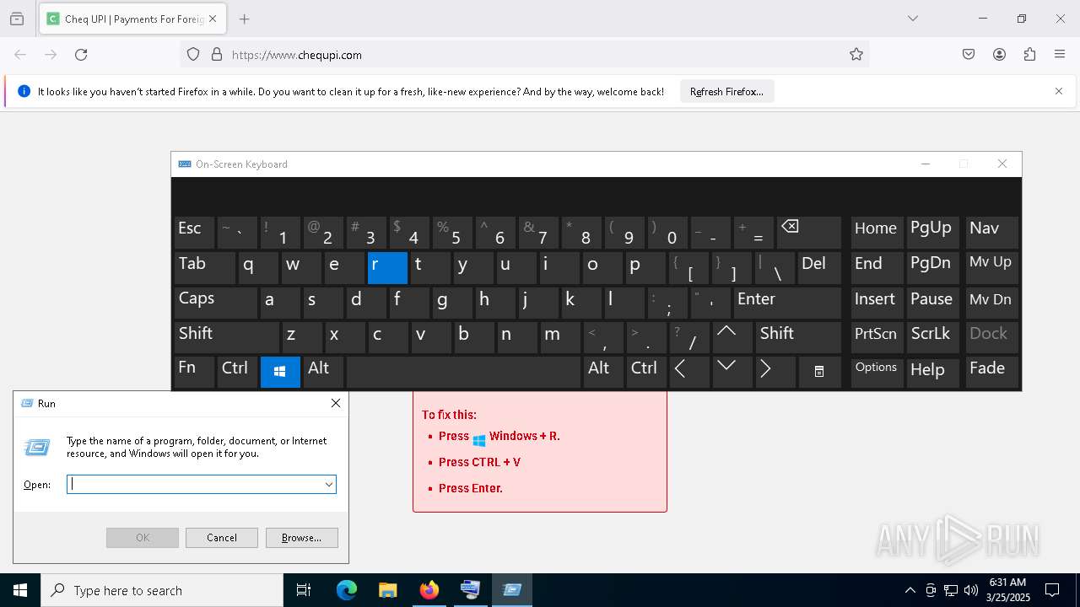Click the space bar on On-Screen Keyboard

(x=462, y=372)
